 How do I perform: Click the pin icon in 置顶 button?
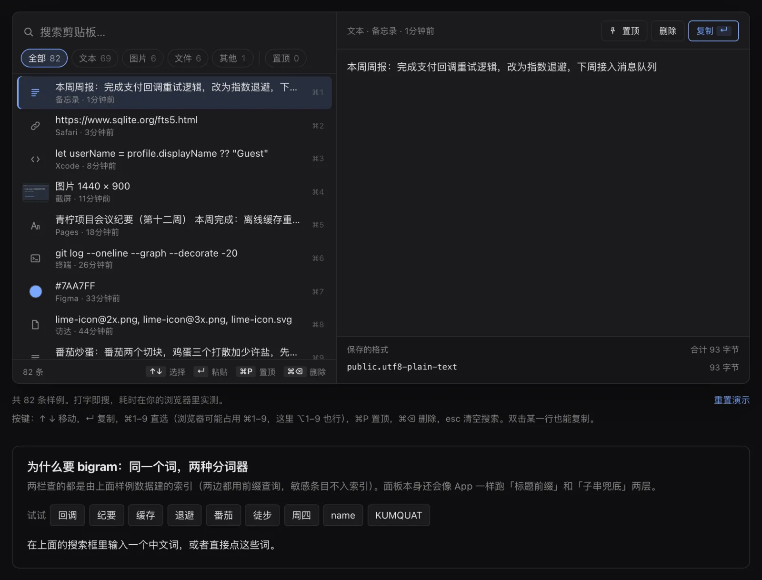click(x=613, y=30)
